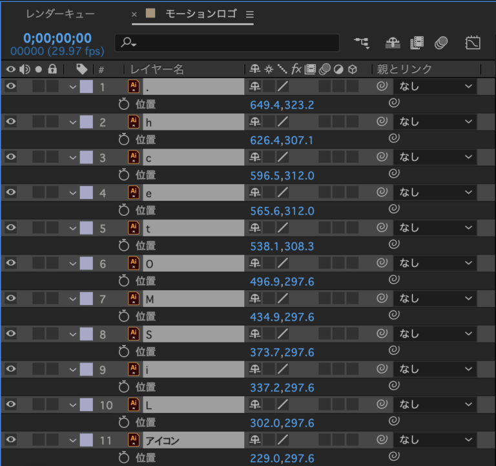
Task: Open the モーションロゴ panel menu
Action: pos(251,14)
